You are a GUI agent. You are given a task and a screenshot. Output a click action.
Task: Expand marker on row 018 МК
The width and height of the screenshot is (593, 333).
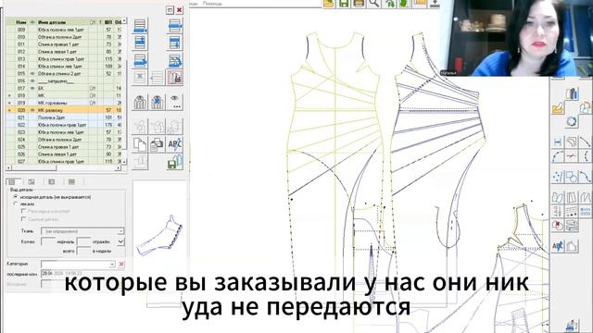[x=9, y=95]
